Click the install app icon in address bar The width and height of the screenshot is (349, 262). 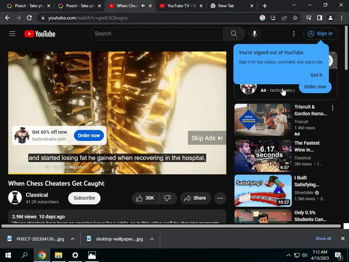(x=273, y=18)
